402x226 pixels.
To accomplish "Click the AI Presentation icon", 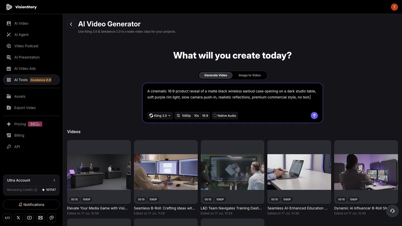I will pyautogui.click(x=9, y=57).
